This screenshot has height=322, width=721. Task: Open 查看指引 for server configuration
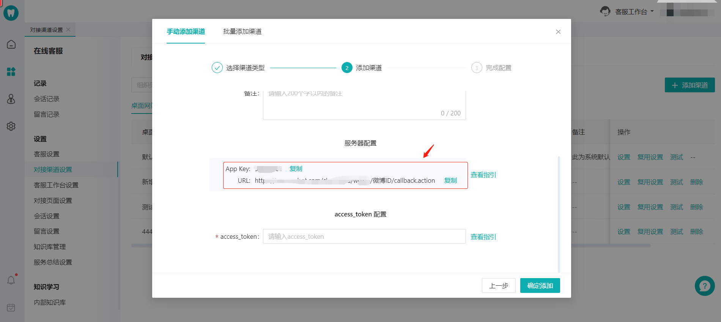click(x=483, y=175)
